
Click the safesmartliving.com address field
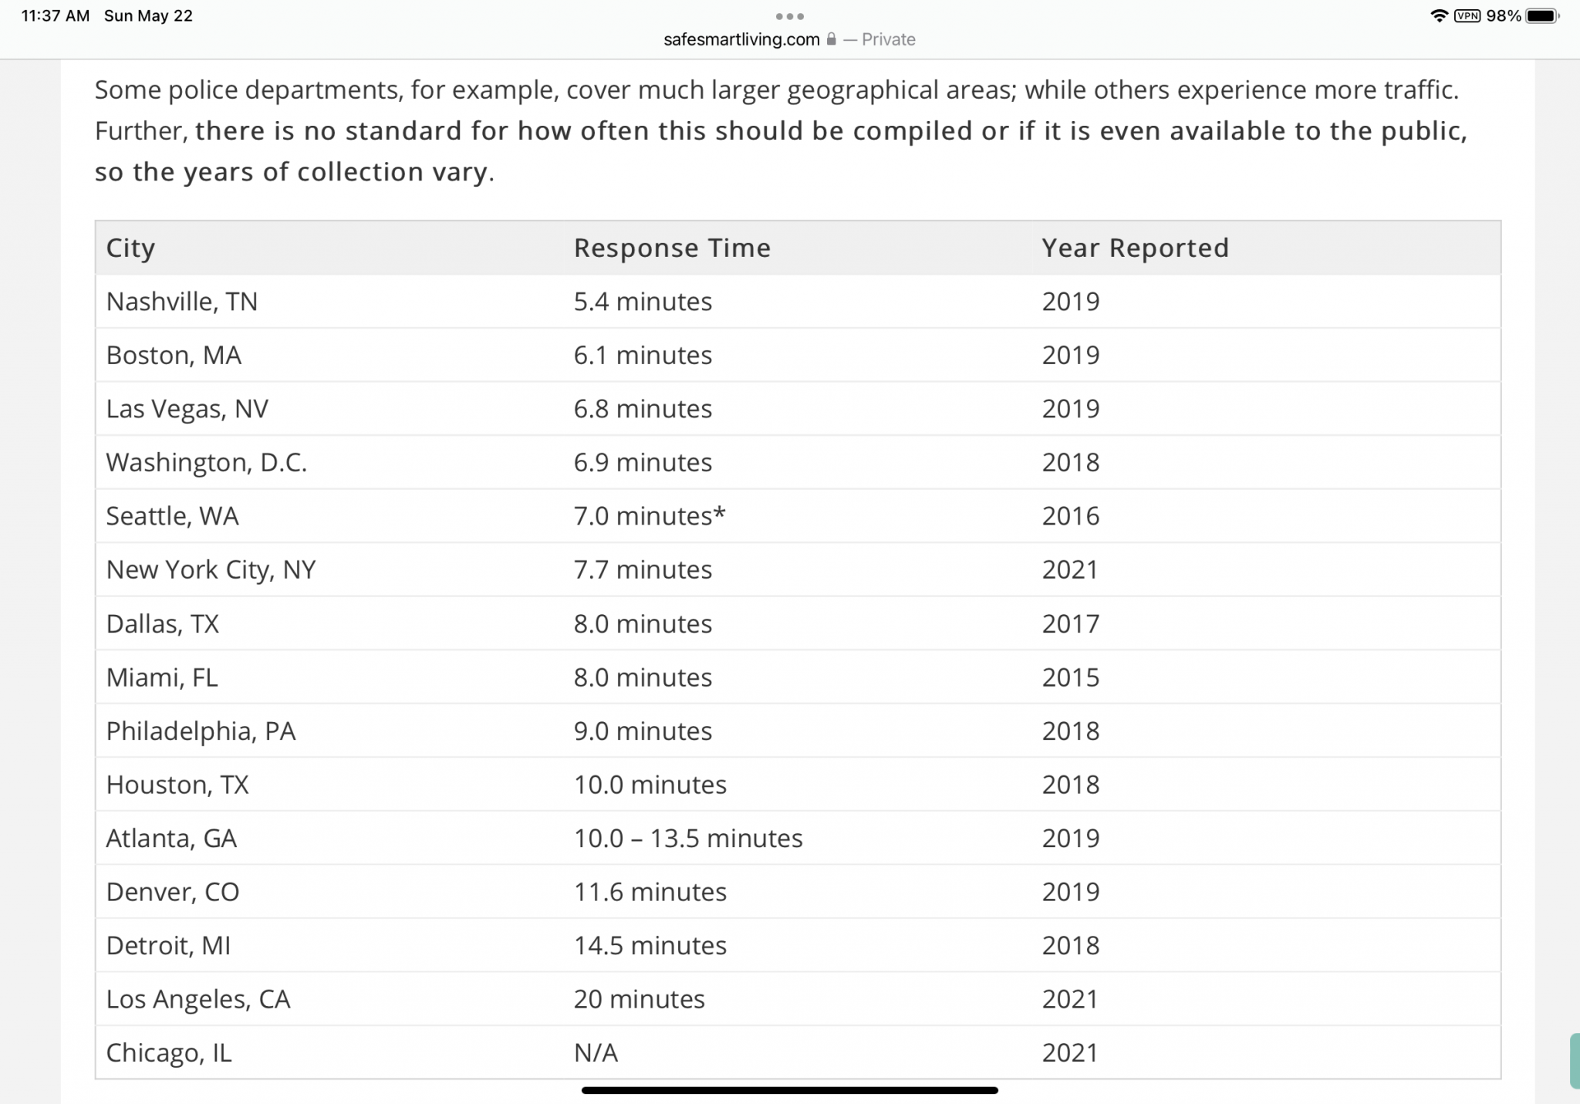pos(741,39)
